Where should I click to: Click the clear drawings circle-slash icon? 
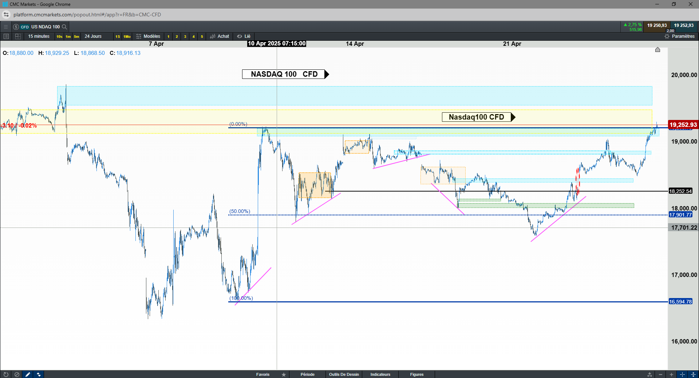point(17,374)
